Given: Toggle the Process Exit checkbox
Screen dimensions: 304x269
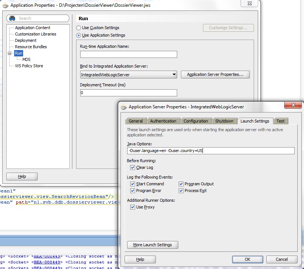Looking at the screenshot, I should pos(181,191).
